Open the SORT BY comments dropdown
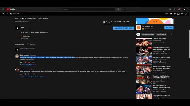190x106 pixels. tap(31, 44)
